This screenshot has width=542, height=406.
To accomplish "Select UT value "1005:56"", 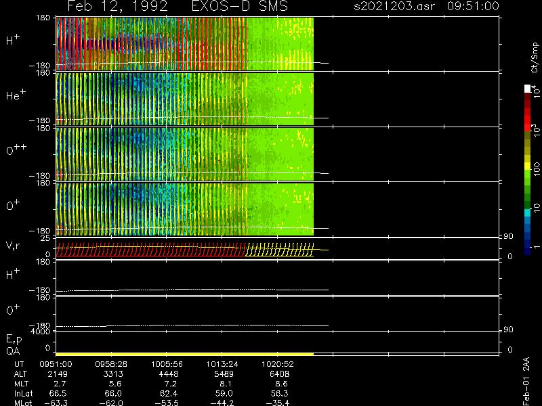I will 167,364.
